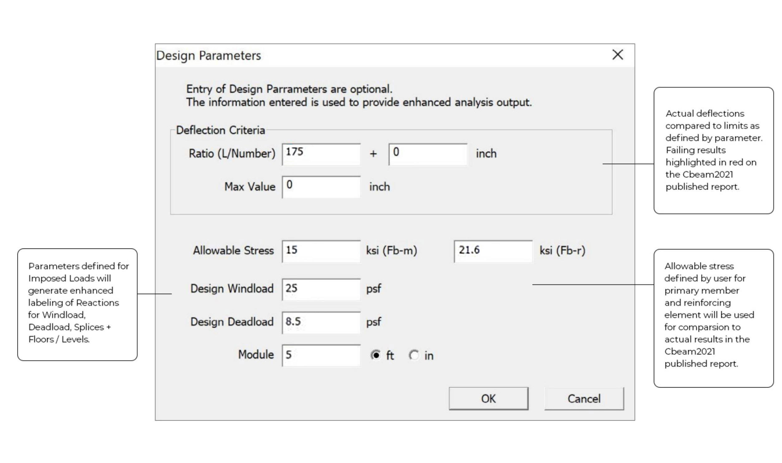Select the "in" radio button for Module units
Image resolution: width=782 pixels, height=463 pixels.
coord(413,355)
